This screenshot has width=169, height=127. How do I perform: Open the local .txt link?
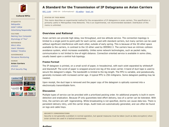(x=90, y=12)
